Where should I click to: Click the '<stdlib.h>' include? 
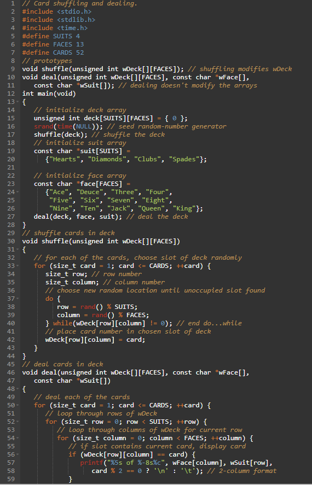(76, 20)
